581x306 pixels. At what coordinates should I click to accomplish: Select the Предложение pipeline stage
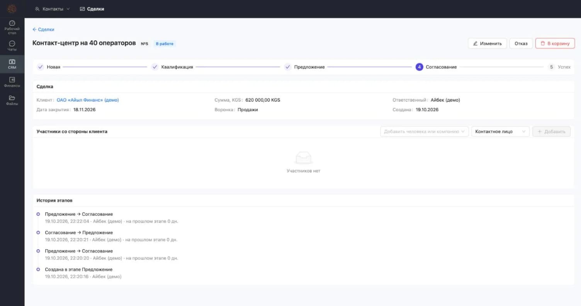click(305, 67)
